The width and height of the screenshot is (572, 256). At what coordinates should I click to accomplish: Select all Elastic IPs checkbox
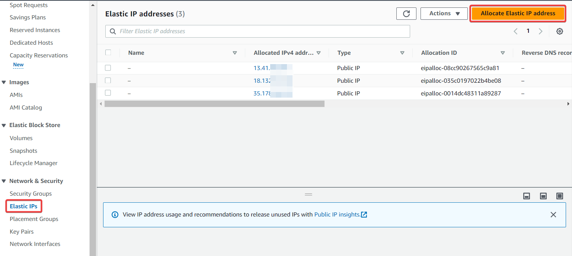pos(108,53)
